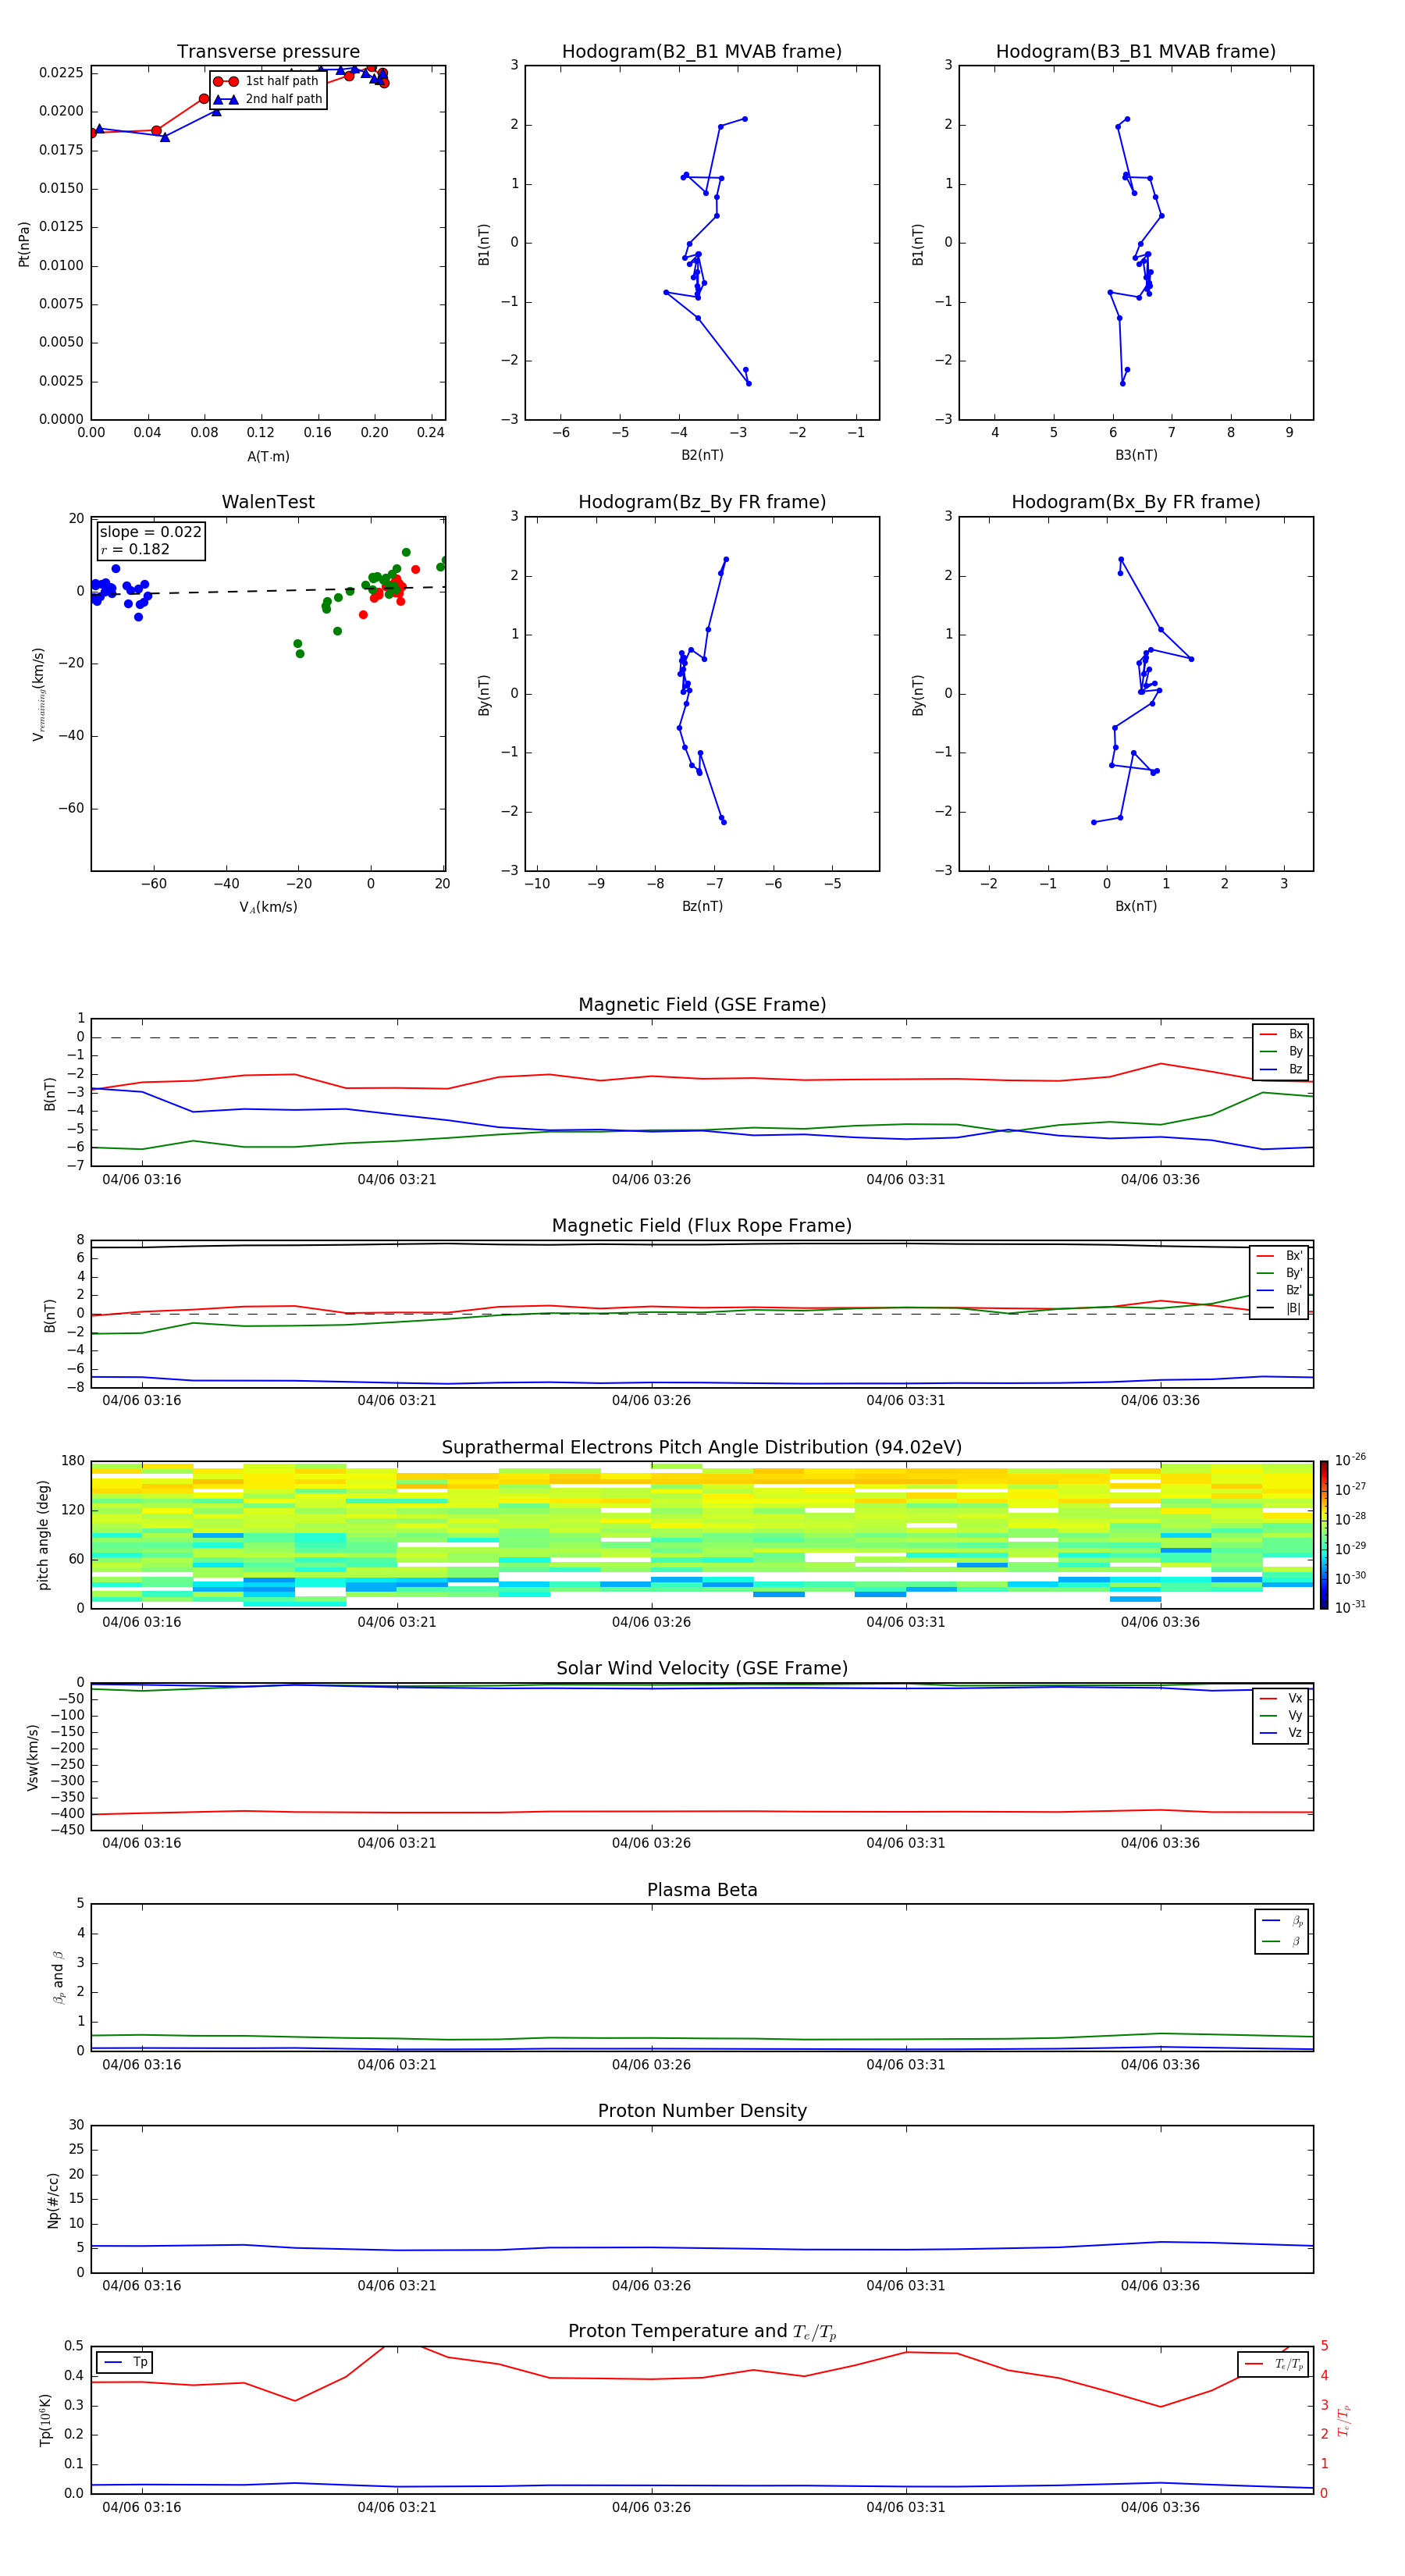Click the "Transverse pressure" plot title
Screen dimensions: 1405x2576
[268, 52]
